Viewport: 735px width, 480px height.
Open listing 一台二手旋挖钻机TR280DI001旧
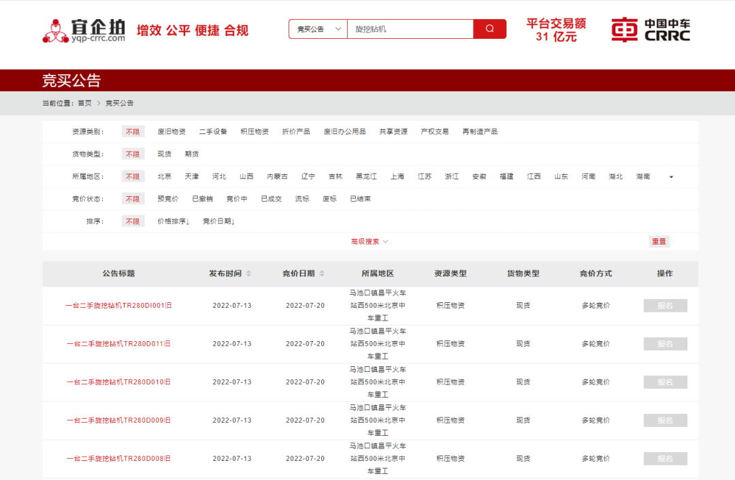(x=118, y=306)
